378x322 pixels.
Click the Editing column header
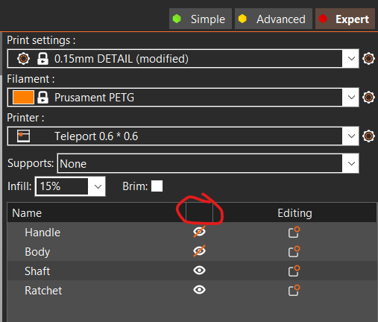[x=294, y=213]
